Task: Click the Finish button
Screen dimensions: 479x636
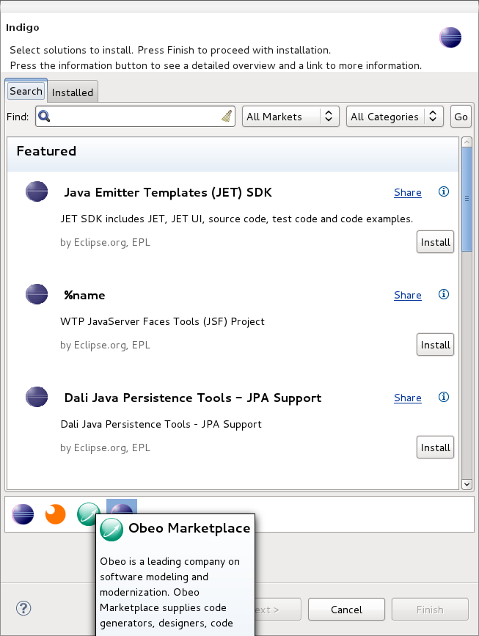Action: click(x=430, y=610)
